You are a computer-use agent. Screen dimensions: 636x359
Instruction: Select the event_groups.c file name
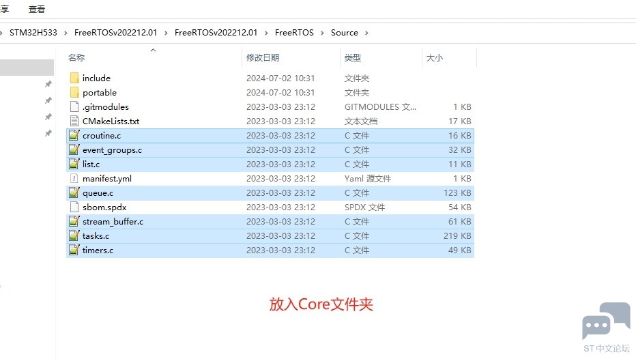[113, 149]
